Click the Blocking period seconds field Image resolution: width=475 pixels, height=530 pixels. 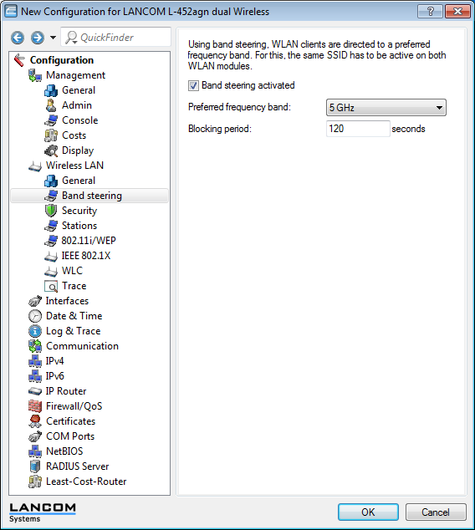358,129
